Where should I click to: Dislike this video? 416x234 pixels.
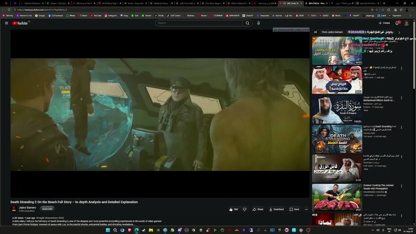tap(245, 209)
